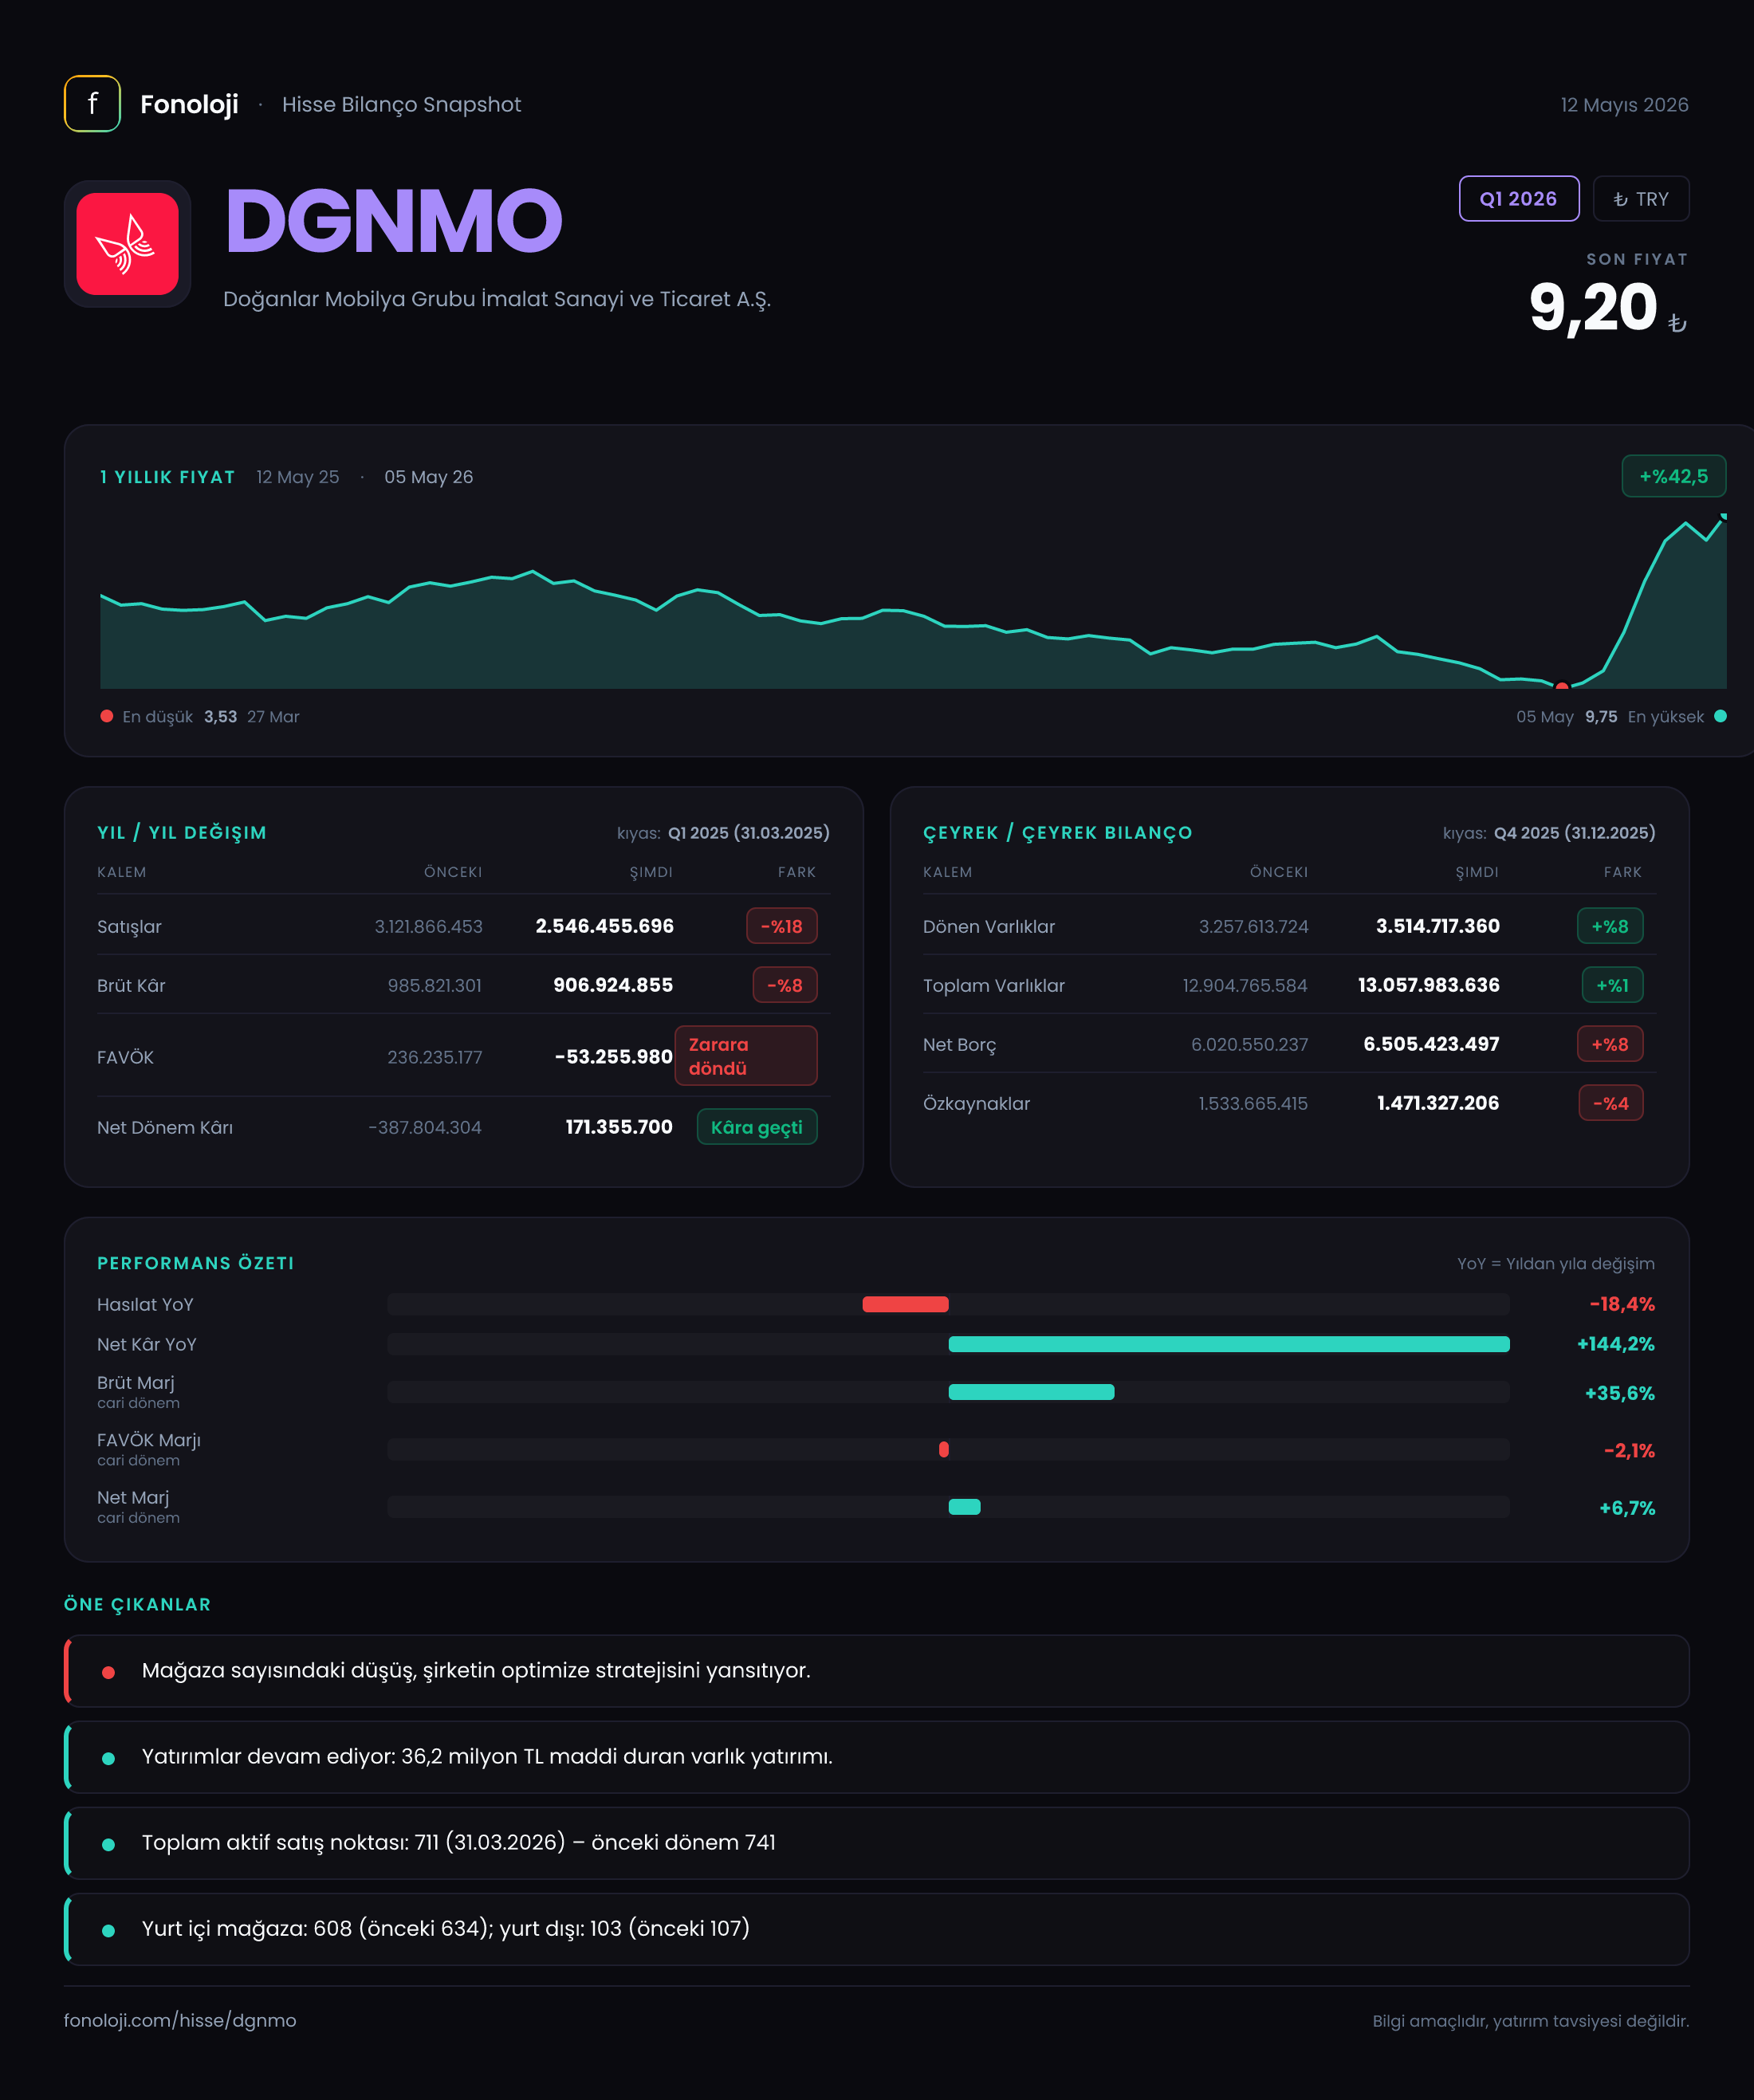Viewport: 1754px width, 2100px height.
Task: Select the TRY currency badge
Action: [1641, 198]
